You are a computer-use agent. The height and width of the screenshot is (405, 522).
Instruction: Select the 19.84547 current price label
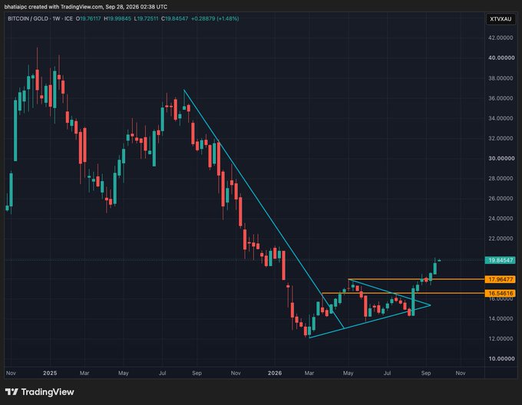501,260
